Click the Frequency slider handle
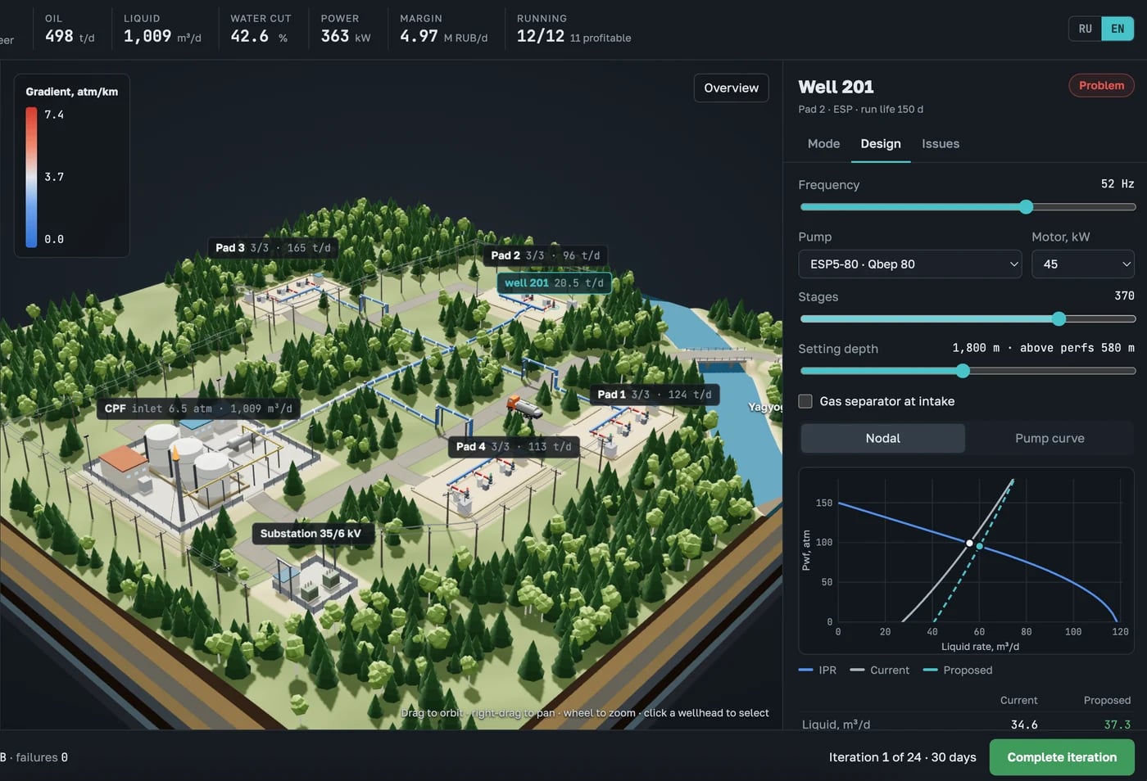The width and height of the screenshot is (1147, 781). click(x=1026, y=207)
